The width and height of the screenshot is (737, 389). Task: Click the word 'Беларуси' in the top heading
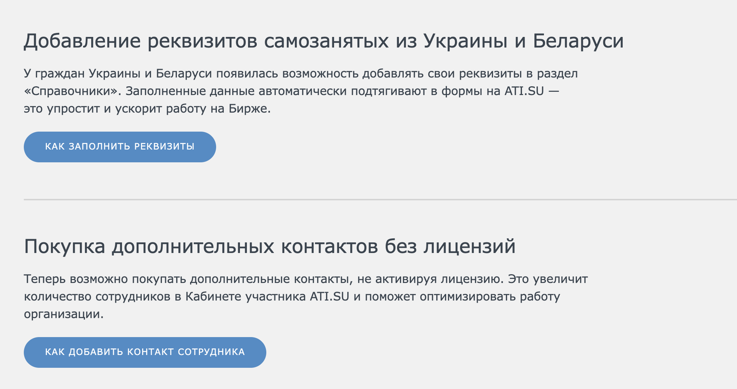[578, 41]
